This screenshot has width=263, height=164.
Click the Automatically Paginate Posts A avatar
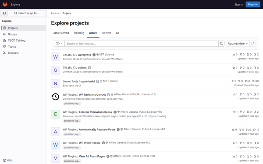[x=56, y=132]
